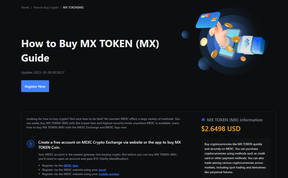Viewport: 288px width, 178px height.
Task: Click the Register Now button
Action: 35,86
